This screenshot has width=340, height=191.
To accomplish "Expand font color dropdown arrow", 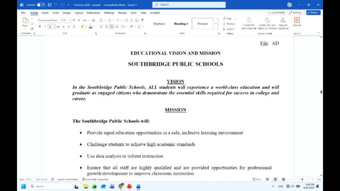I will pos(94,26).
